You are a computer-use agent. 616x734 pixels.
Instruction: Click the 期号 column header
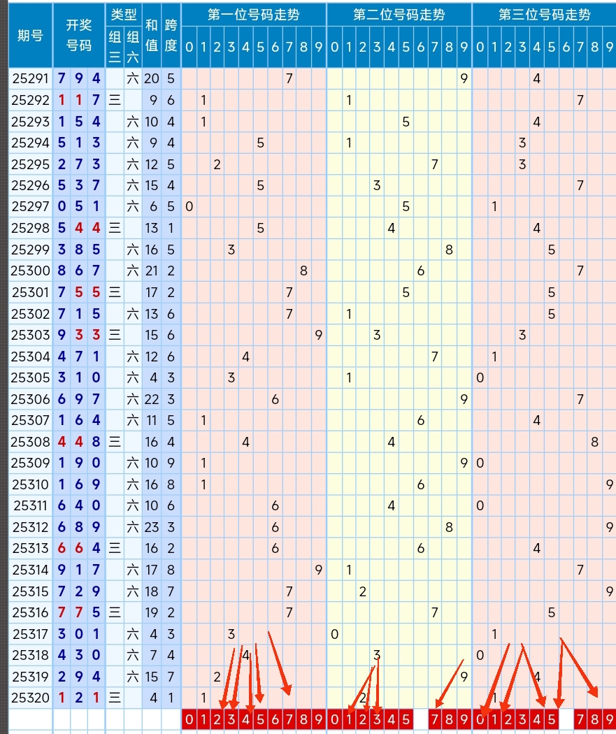(x=31, y=36)
